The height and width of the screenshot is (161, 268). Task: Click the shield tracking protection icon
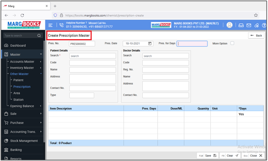coord(55,15)
